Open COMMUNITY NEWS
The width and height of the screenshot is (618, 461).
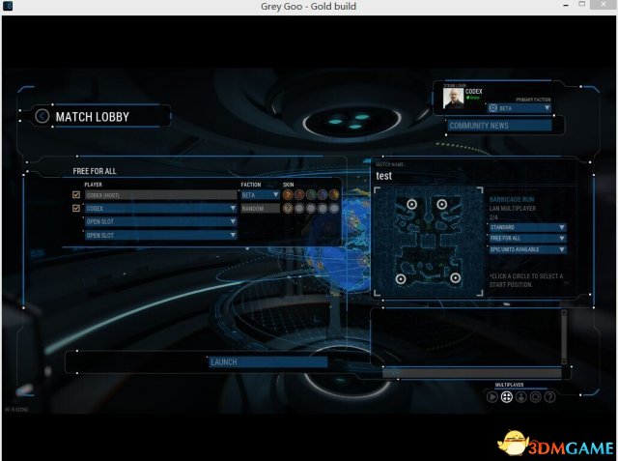click(499, 126)
